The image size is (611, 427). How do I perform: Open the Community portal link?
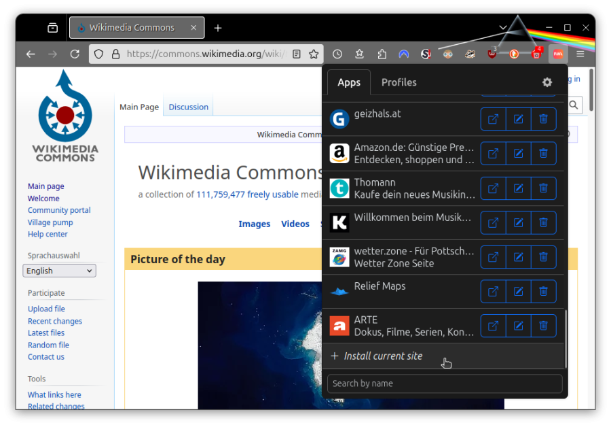click(59, 210)
